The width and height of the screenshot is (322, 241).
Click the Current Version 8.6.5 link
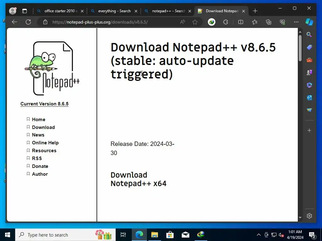pos(44,104)
